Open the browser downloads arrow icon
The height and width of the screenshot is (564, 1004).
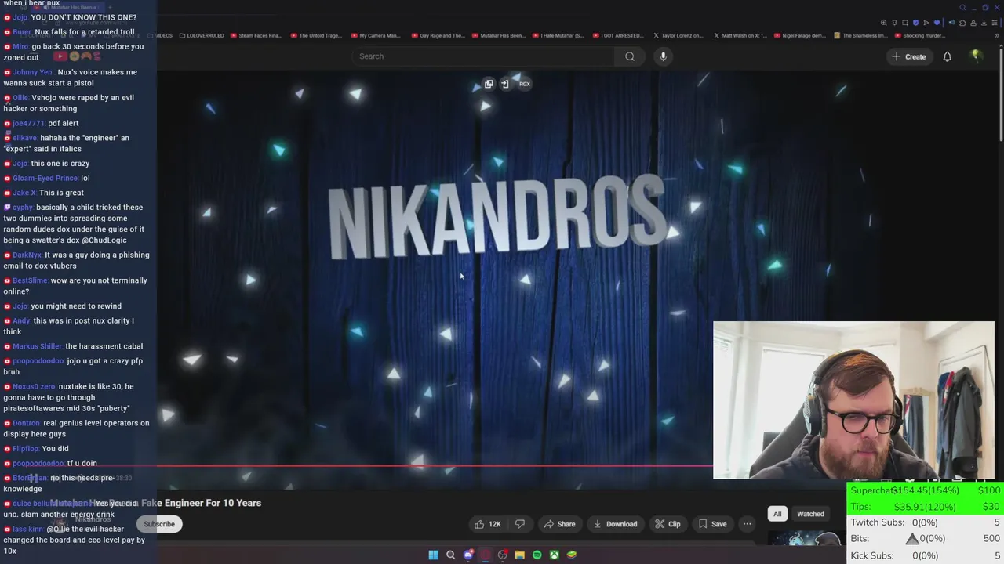tap(984, 23)
